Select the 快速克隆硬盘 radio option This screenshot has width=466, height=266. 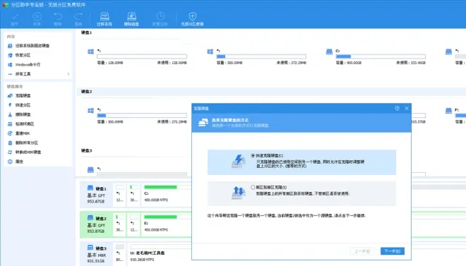click(x=253, y=155)
